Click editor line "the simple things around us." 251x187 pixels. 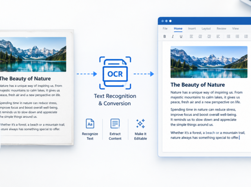[192, 124]
